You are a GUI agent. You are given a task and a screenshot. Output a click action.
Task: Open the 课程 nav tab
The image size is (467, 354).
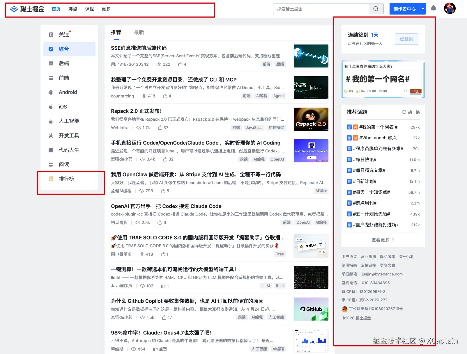pyautogui.click(x=89, y=9)
